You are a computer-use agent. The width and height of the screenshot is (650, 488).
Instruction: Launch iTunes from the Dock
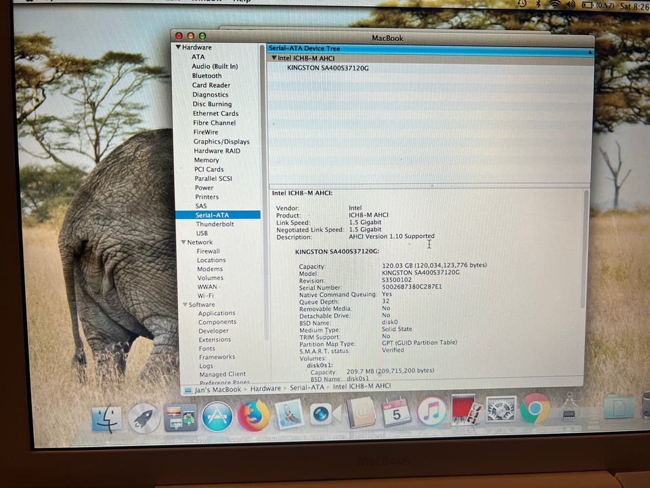[x=431, y=411]
